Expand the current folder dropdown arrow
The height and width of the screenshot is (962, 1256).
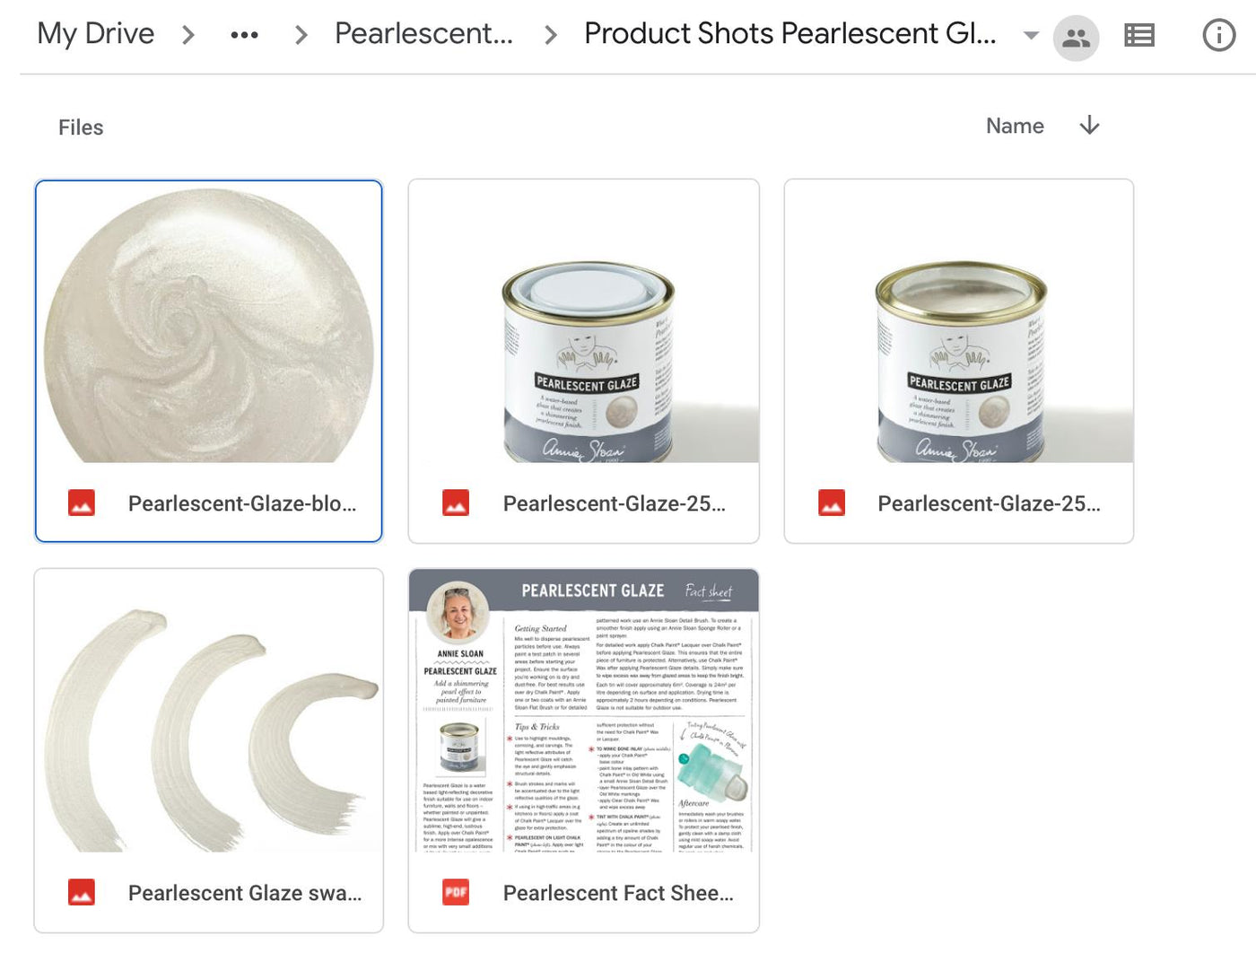pos(1031,36)
